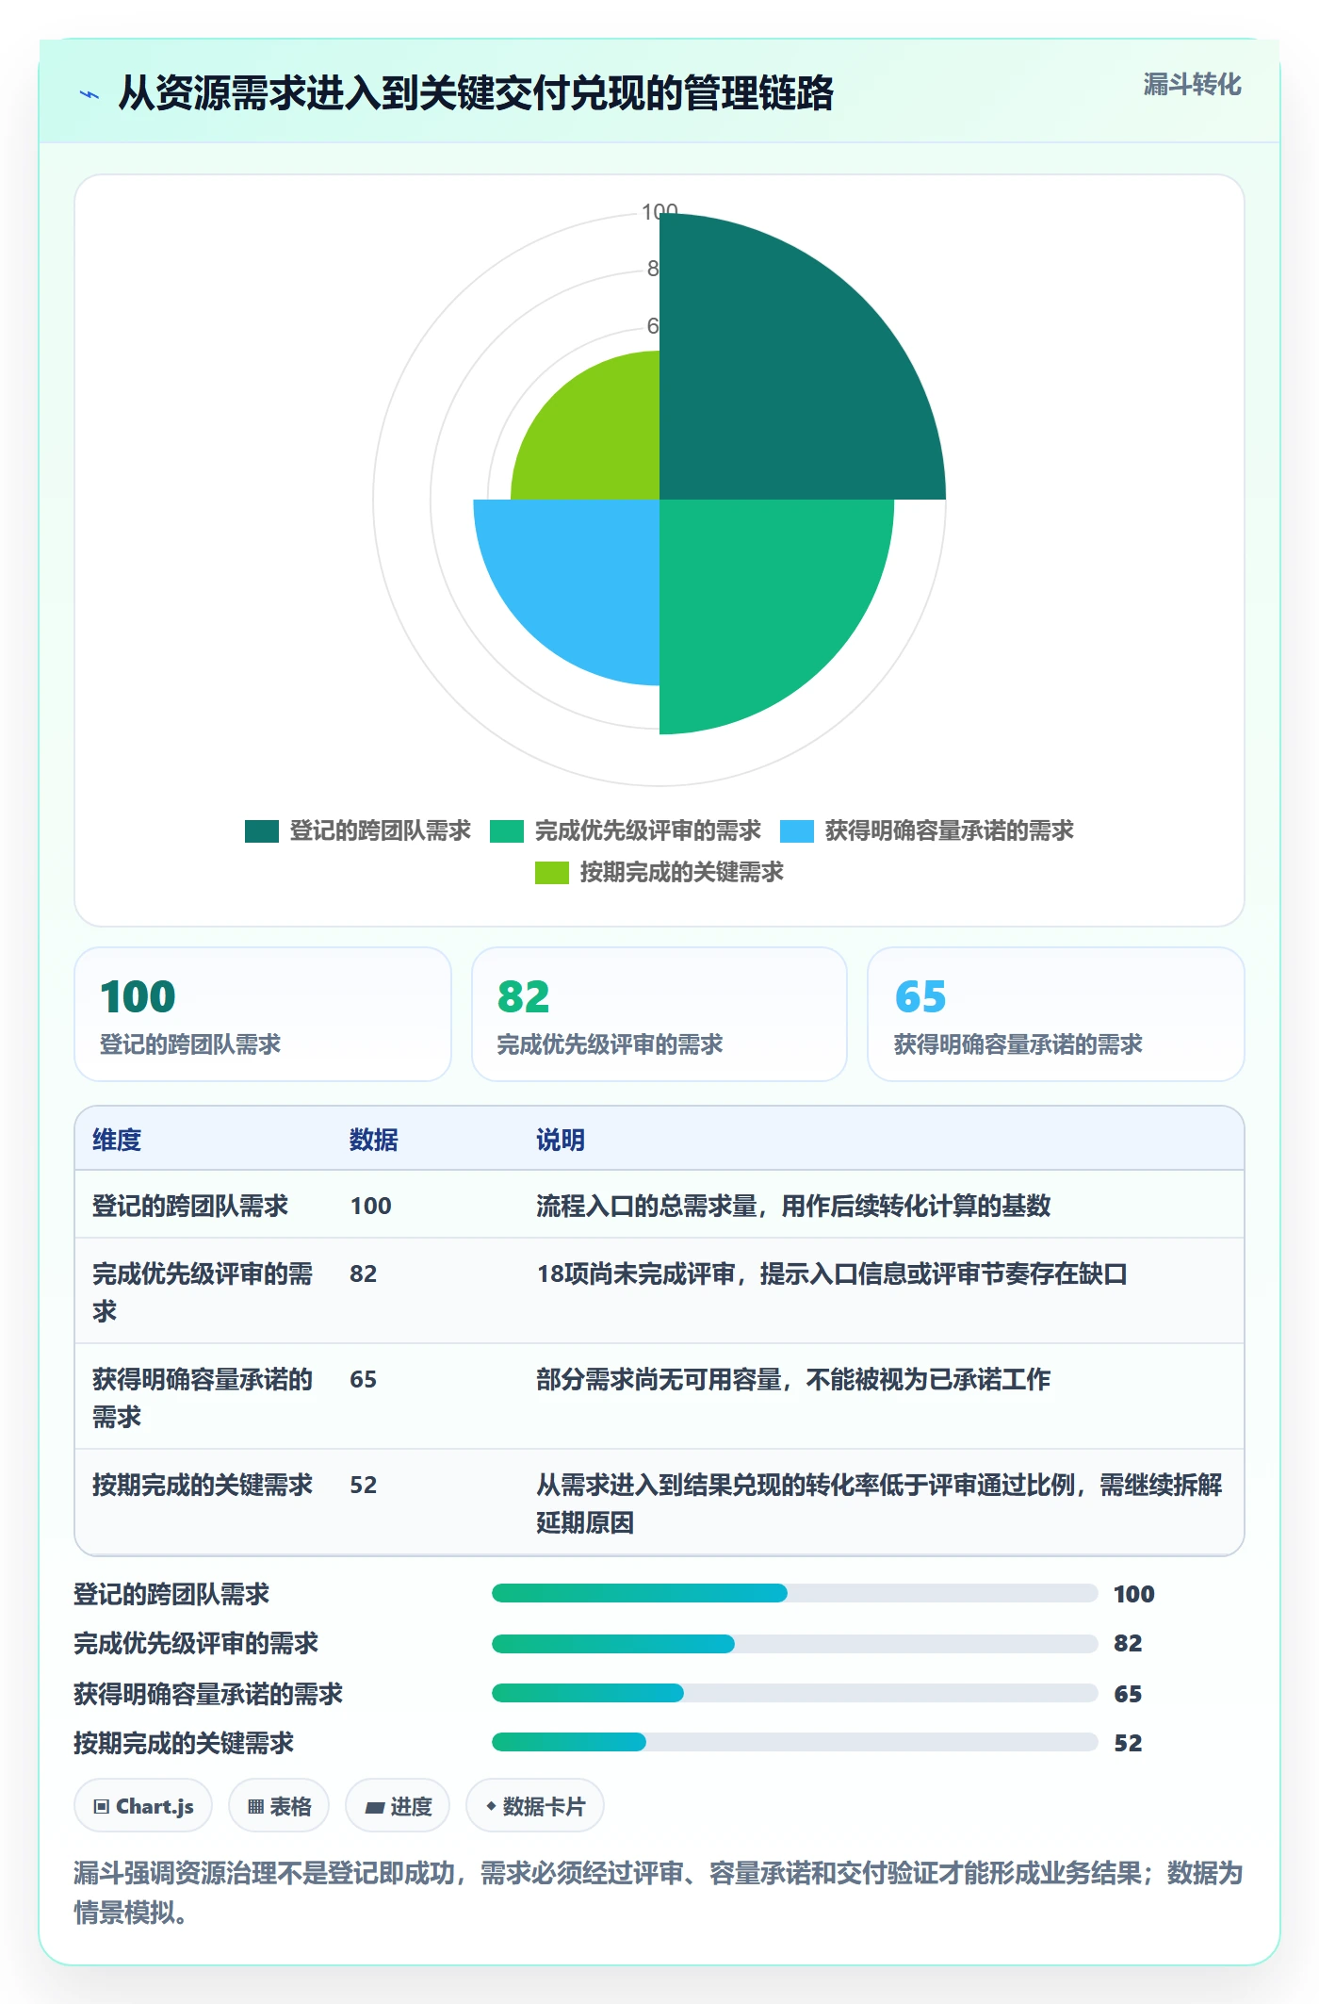
Task: Open the card showing value 65
Action: pyautogui.click(x=1056, y=1014)
